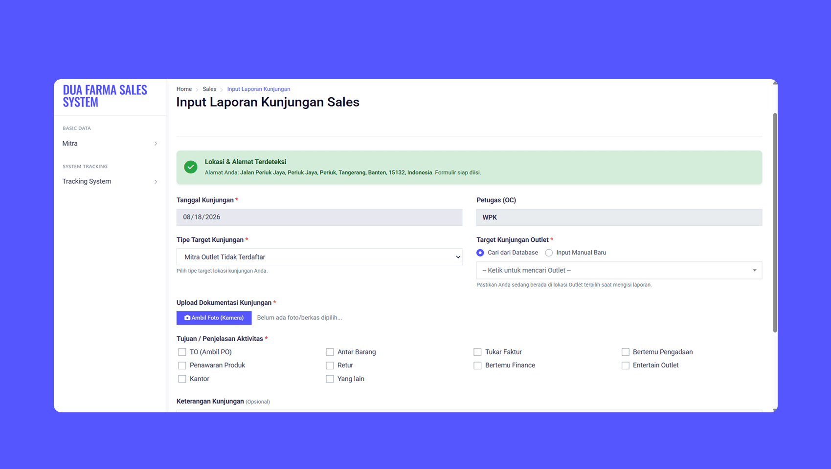The width and height of the screenshot is (831, 469).
Task: Click the Tanggal Kunjungan date field
Action: [319, 217]
